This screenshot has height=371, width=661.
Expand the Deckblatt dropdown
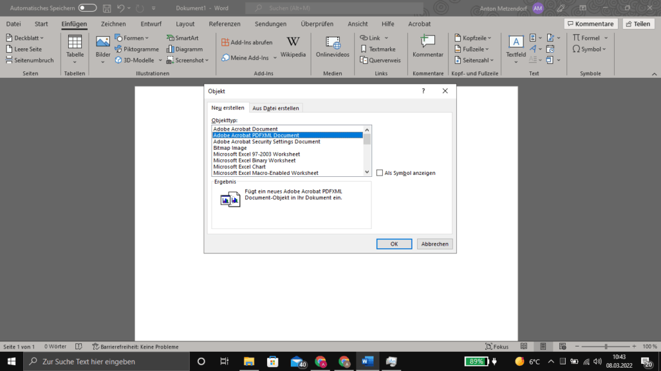pyautogui.click(x=42, y=38)
